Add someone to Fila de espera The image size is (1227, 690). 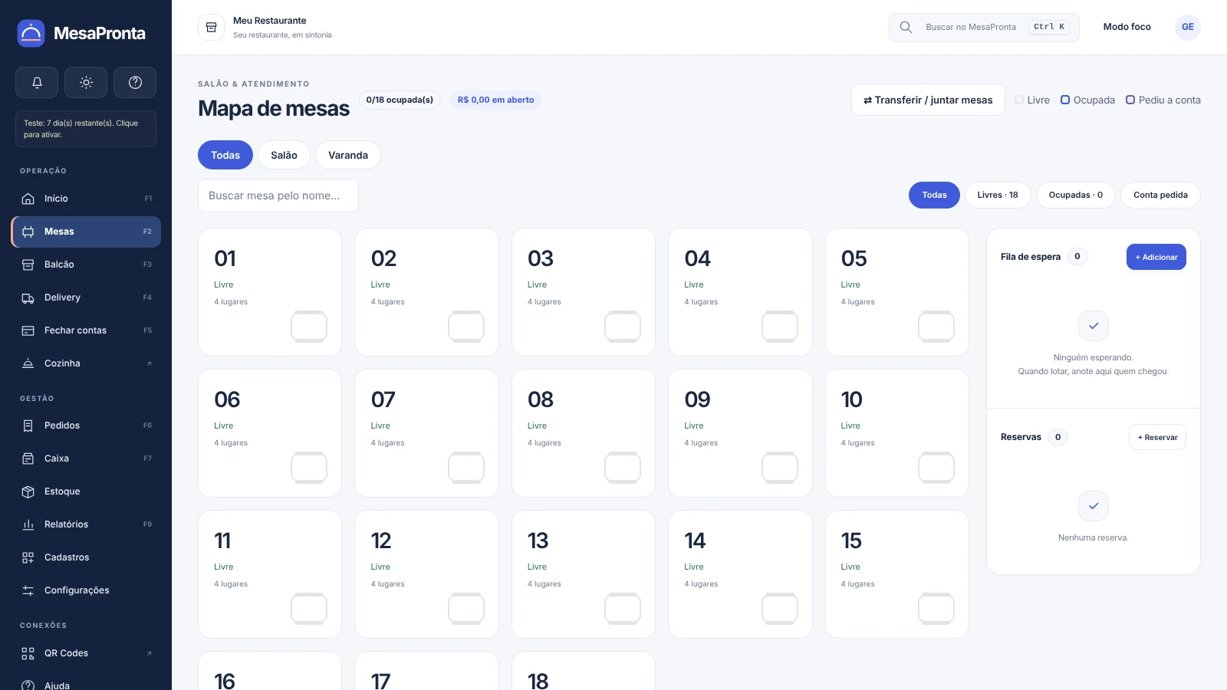point(1156,257)
